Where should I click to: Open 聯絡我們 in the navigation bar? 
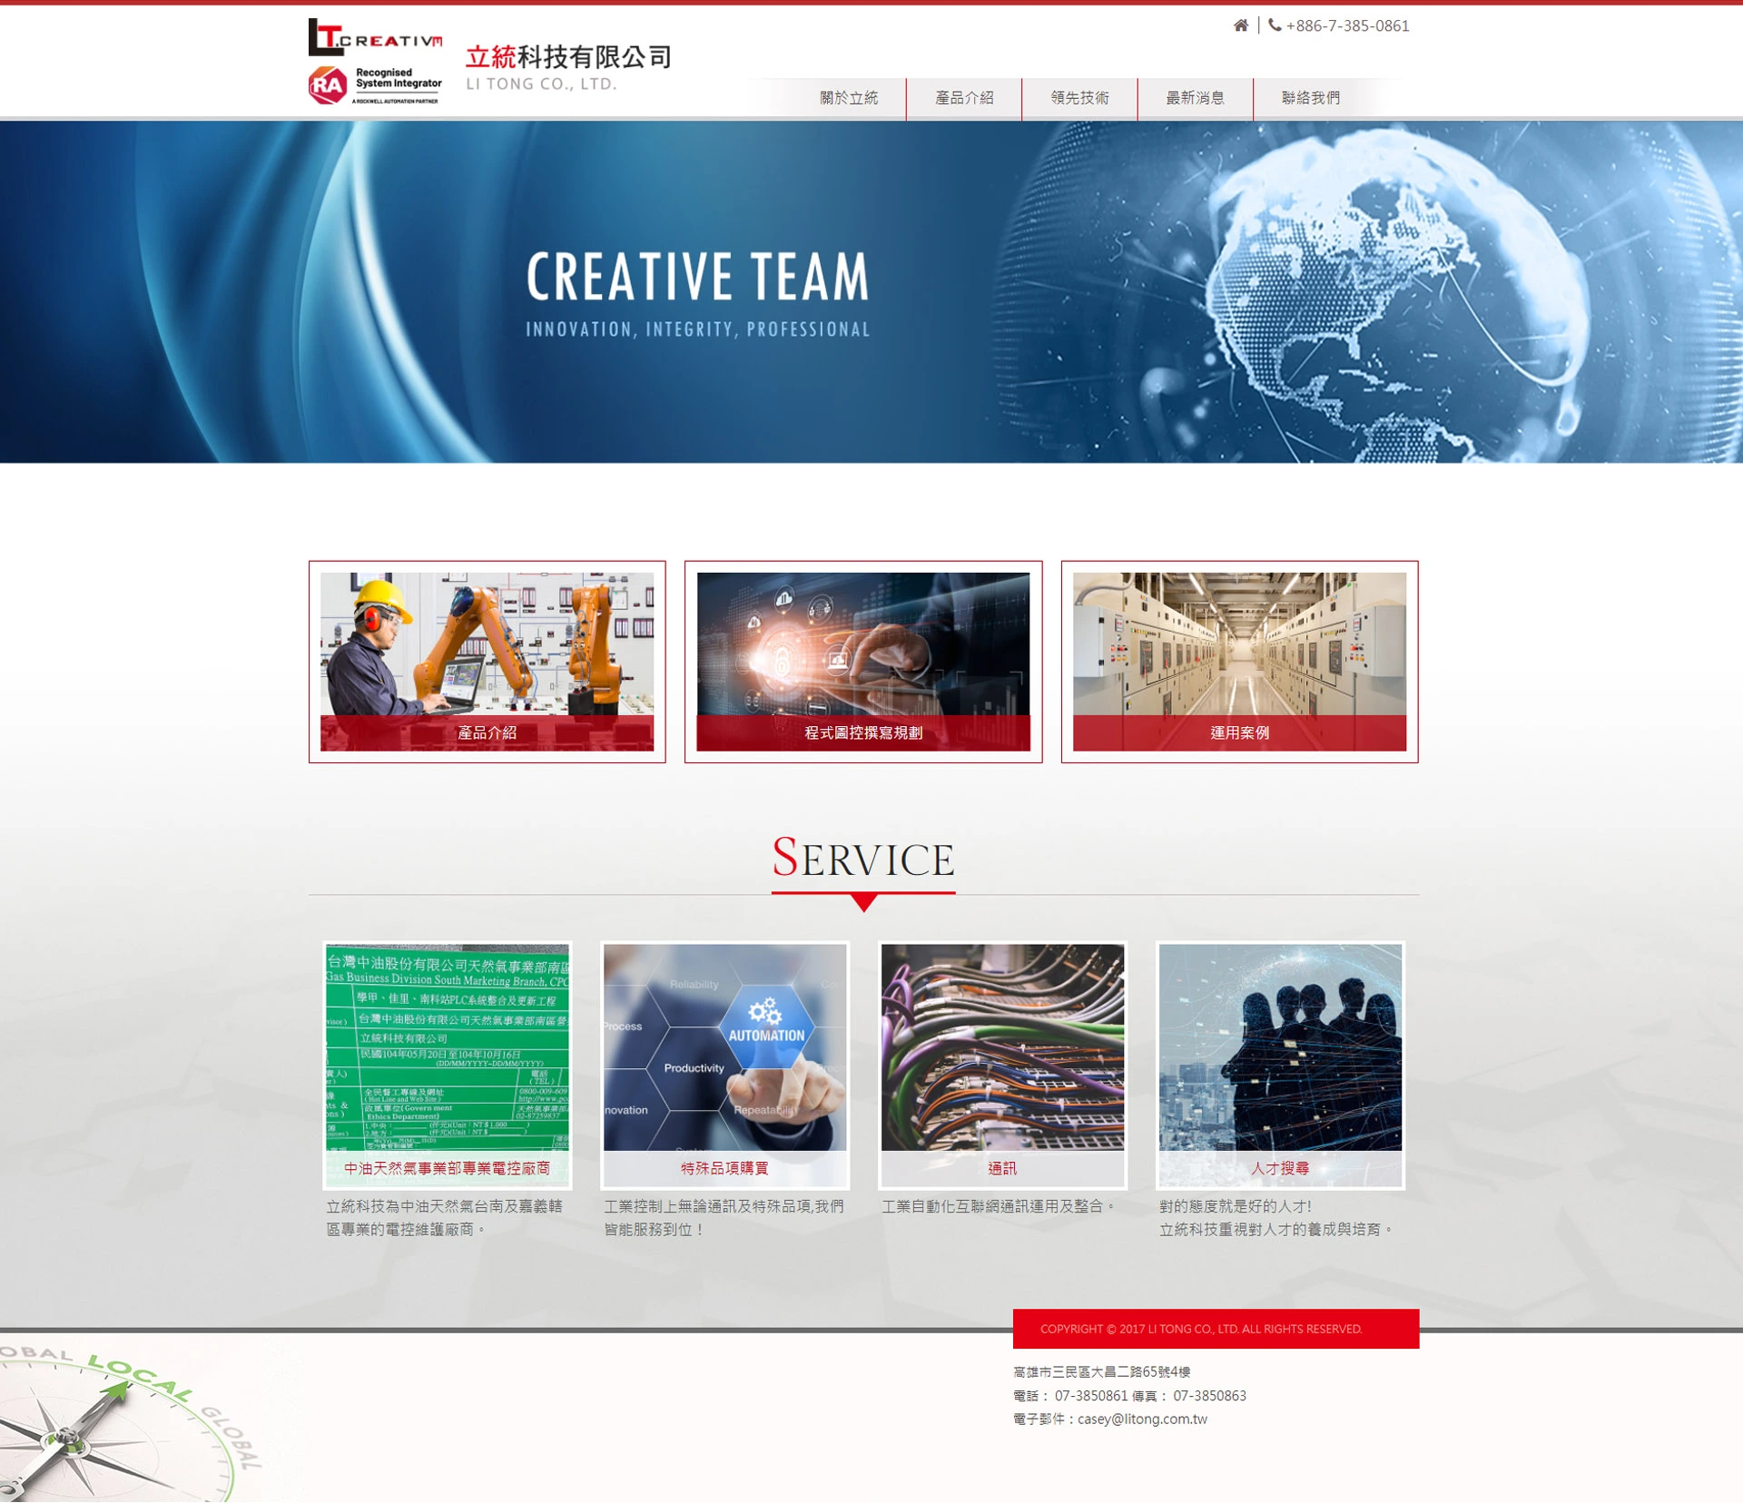pyautogui.click(x=1310, y=98)
